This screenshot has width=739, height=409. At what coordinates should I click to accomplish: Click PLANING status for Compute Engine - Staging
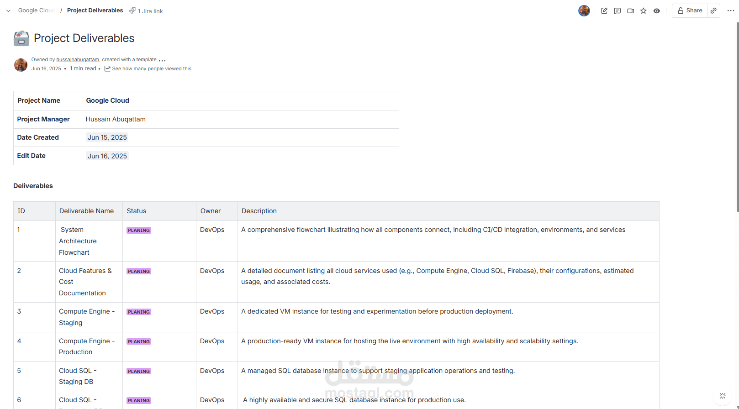click(x=139, y=312)
